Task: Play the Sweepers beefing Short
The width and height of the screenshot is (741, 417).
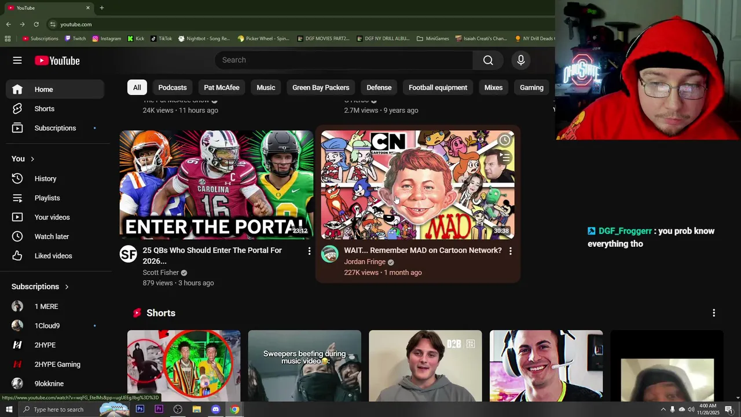Action: coord(305,365)
